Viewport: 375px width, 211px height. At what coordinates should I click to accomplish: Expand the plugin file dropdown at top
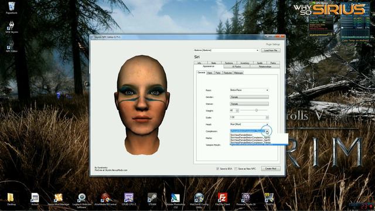(x=257, y=50)
